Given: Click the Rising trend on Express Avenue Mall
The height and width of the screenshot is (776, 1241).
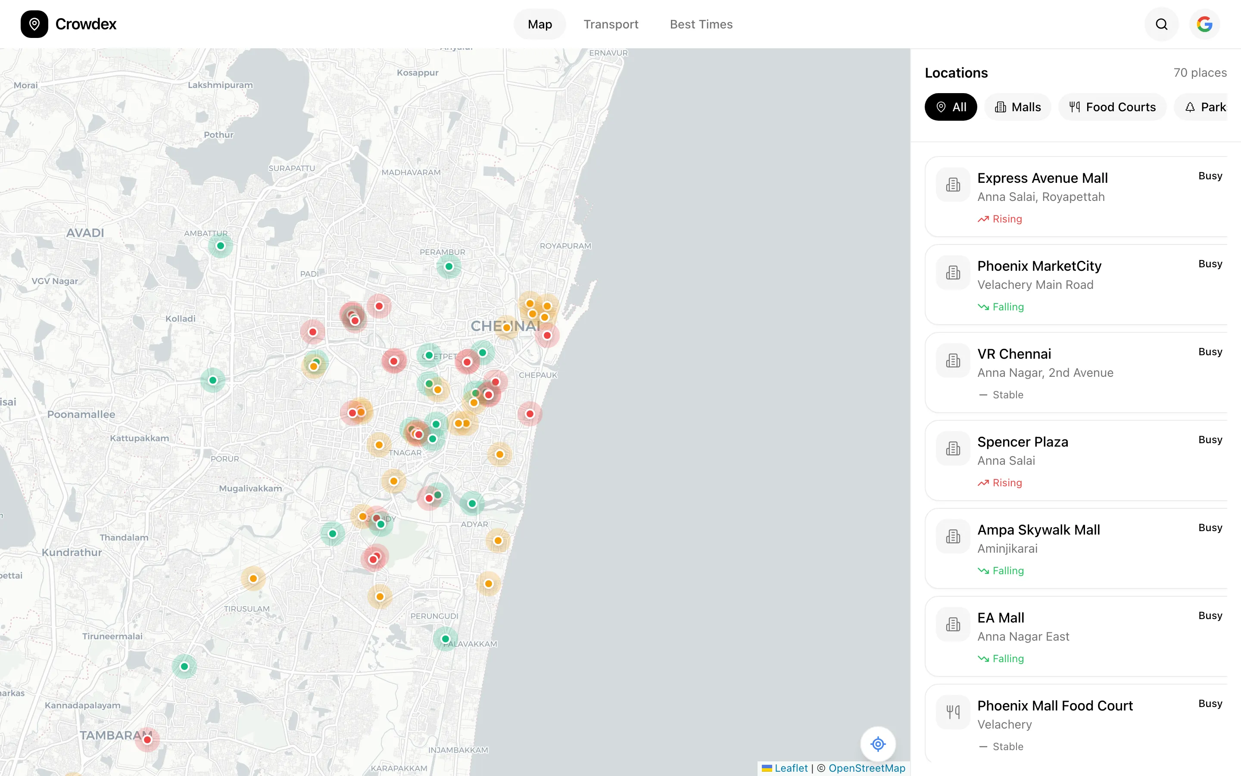Looking at the screenshot, I should (x=999, y=219).
